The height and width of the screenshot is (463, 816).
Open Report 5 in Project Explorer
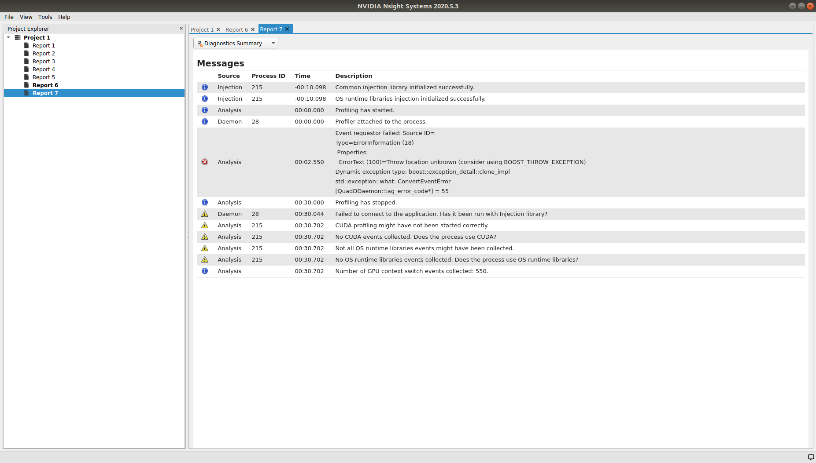pyautogui.click(x=44, y=77)
